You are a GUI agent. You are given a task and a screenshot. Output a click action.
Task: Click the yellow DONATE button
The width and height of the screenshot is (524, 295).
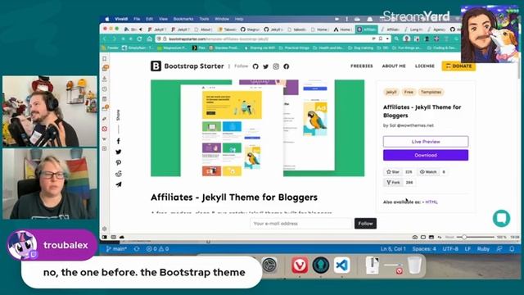pyautogui.click(x=458, y=66)
